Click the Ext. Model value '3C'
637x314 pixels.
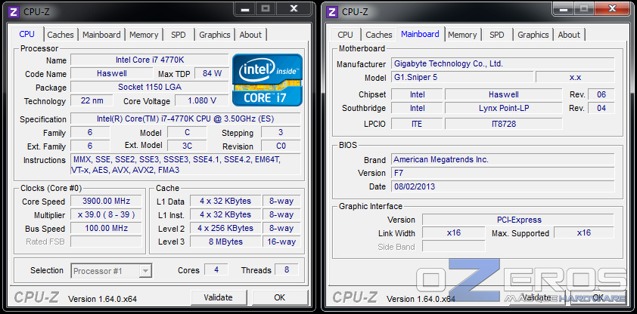[187, 146]
